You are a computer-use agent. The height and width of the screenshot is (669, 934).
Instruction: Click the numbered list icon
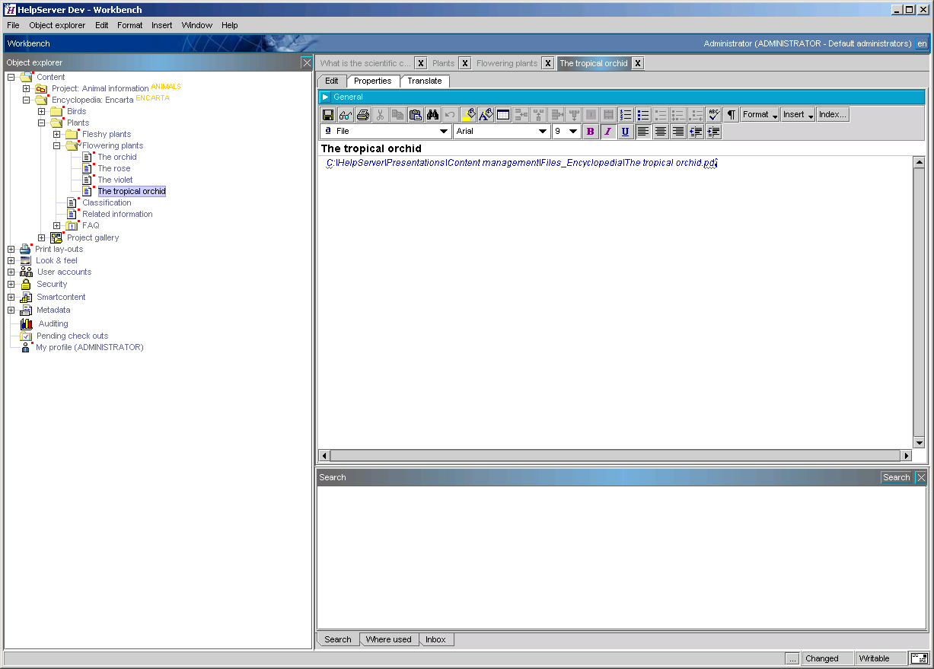pos(626,115)
